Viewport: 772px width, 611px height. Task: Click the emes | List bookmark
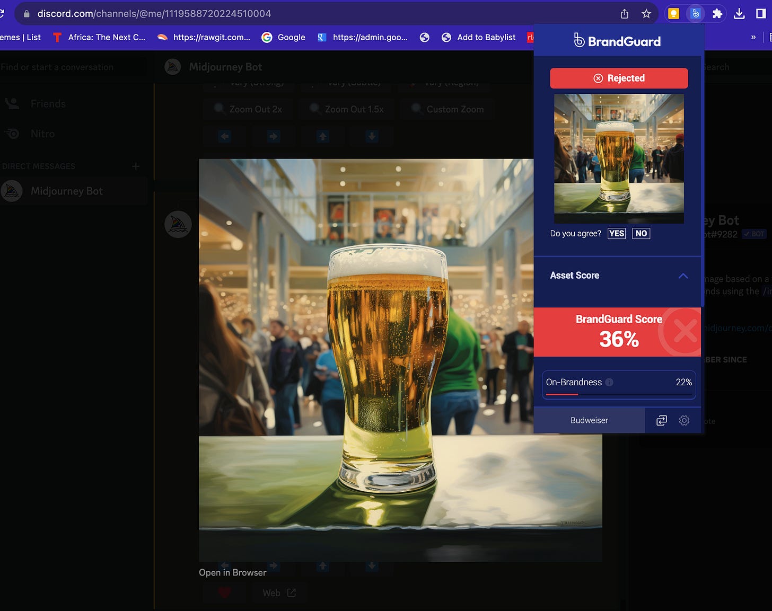(x=21, y=37)
